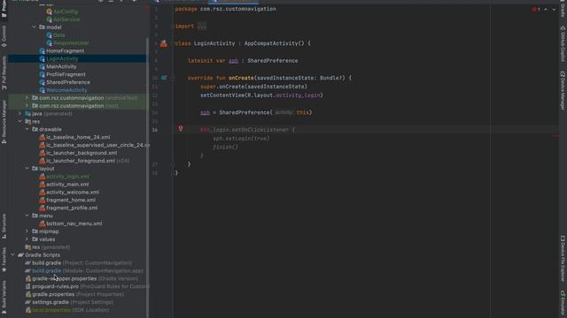Open SharedPreference class file
The height and width of the screenshot is (318, 567).
pos(68,82)
